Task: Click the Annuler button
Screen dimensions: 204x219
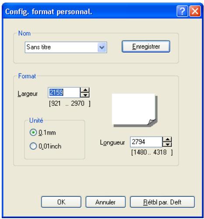Action: [106, 202]
